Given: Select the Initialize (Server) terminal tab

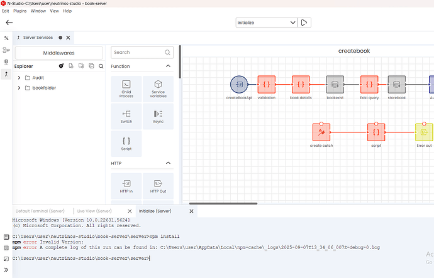Looking at the screenshot, I should [x=155, y=211].
